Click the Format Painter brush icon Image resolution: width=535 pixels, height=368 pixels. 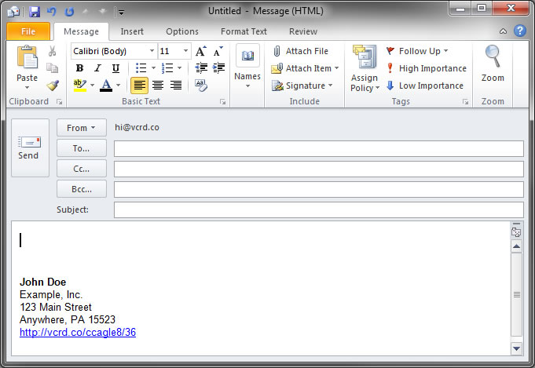click(x=52, y=86)
